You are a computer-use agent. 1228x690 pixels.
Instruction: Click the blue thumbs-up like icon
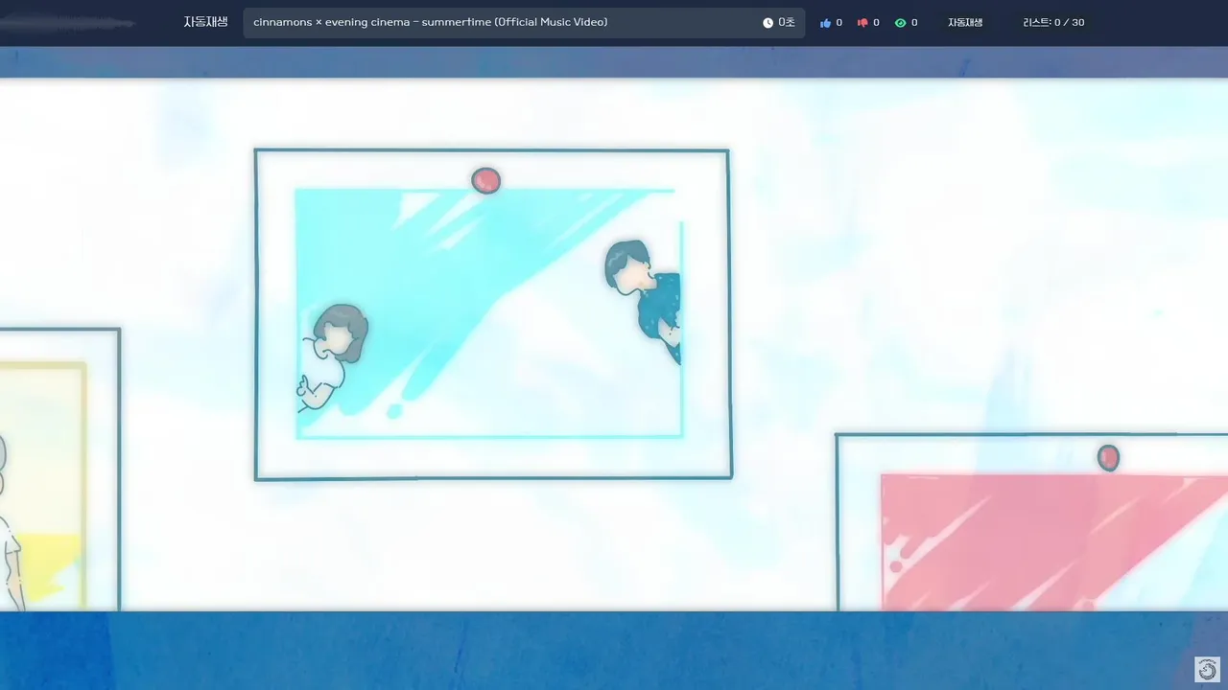[825, 23]
